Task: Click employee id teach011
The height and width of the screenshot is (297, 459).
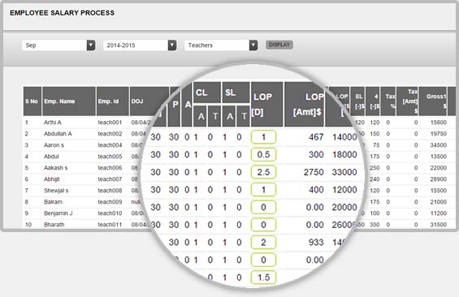Action: pyautogui.click(x=110, y=225)
